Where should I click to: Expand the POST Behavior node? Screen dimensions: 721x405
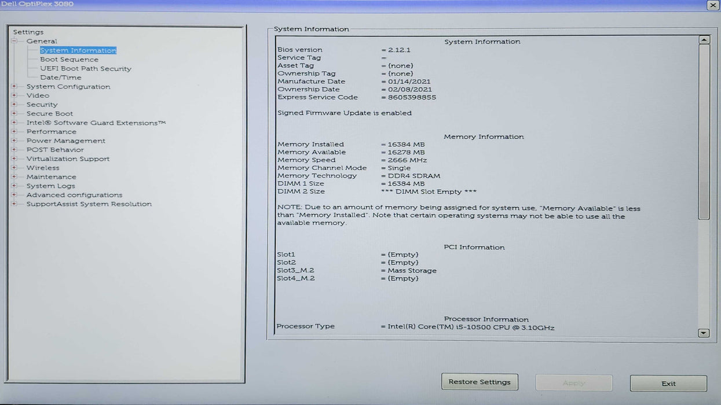(x=14, y=150)
